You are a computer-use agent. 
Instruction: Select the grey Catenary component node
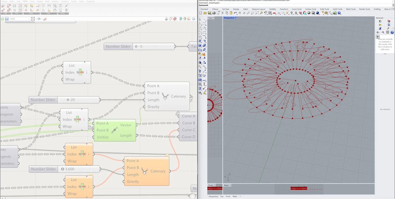(167, 96)
